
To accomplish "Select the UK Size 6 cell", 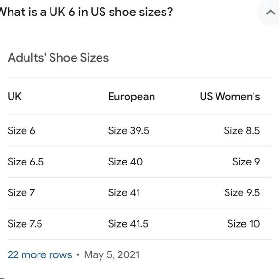I will click(21, 131).
